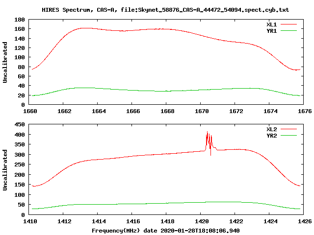Screen dimensions: 314x235
Task: Click the 1424 x-axis tick label
Action: (270, 221)
